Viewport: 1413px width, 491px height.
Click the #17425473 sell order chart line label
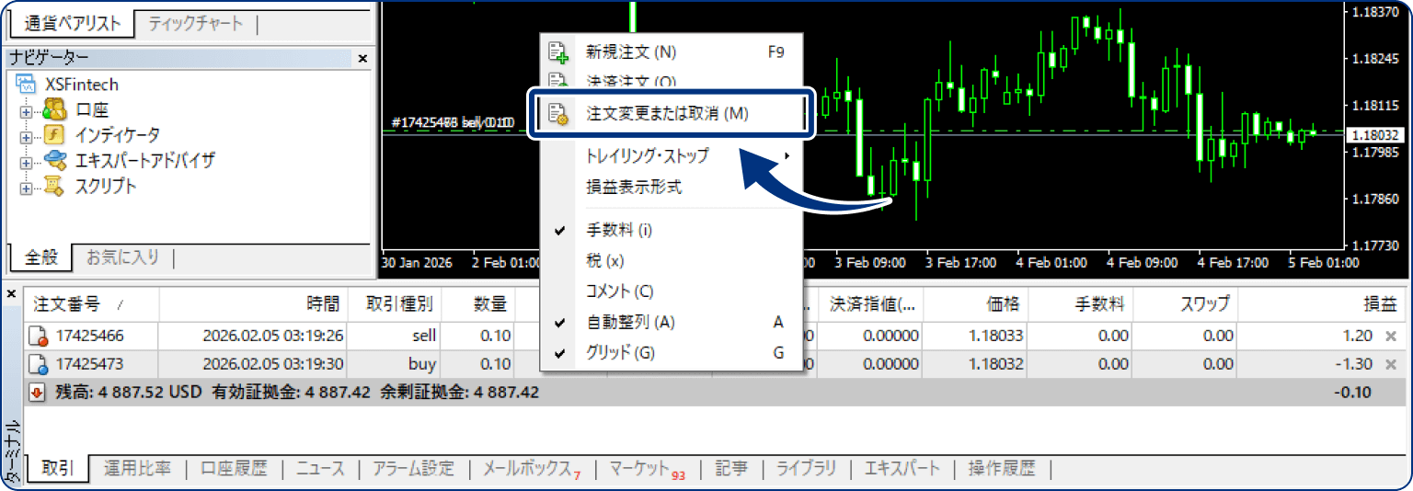[452, 122]
